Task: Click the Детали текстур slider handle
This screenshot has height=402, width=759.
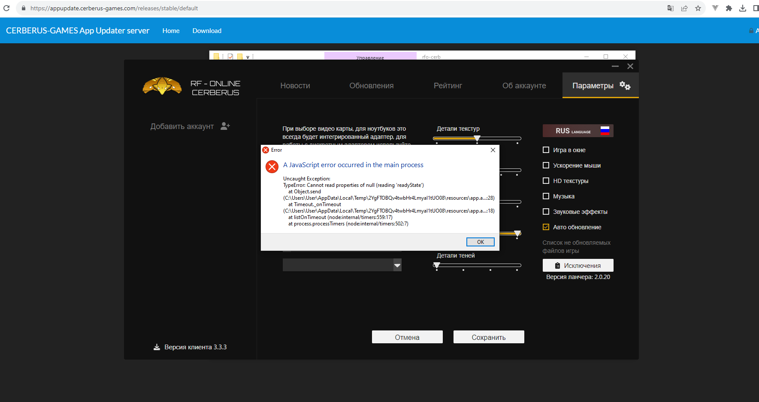Action: [477, 138]
